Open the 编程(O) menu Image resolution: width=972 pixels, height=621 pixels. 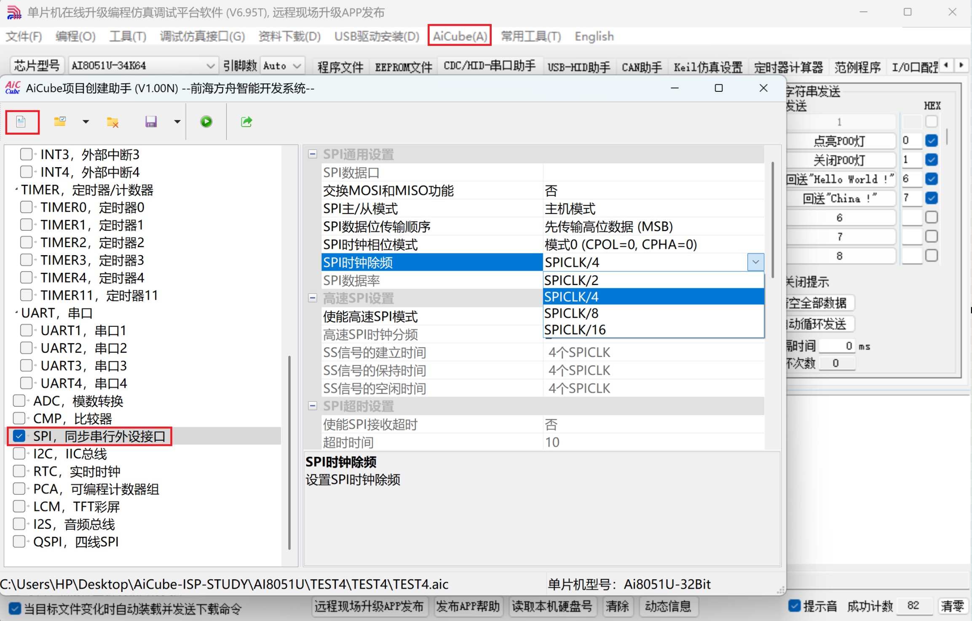pyautogui.click(x=75, y=36)
